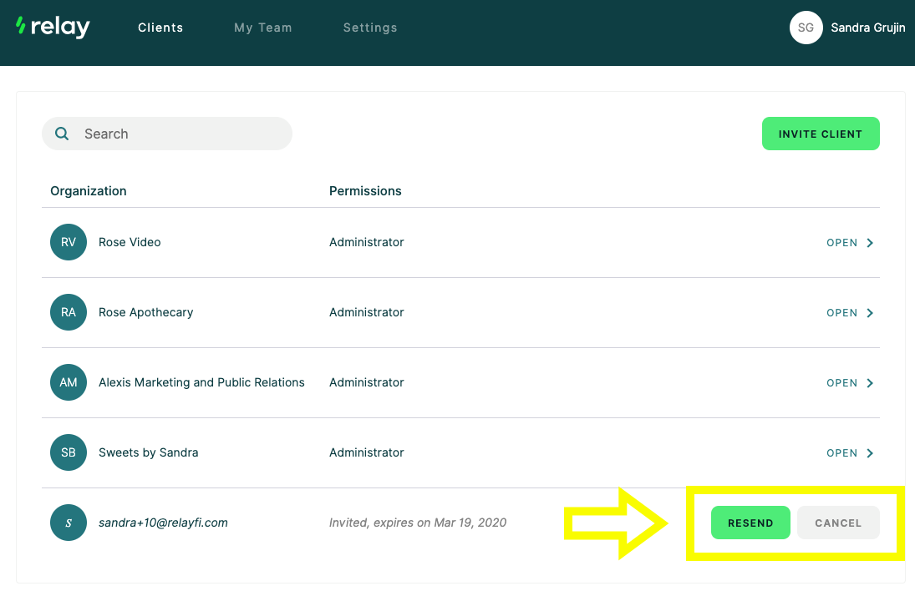Click Administrator in the Rose Video row

click(367, 242)
